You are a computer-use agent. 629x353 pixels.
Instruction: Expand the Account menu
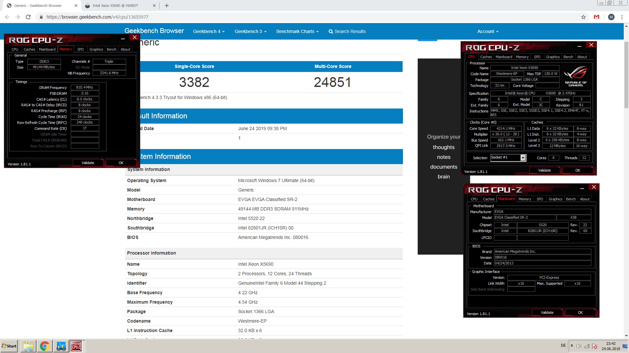point(488,31)
